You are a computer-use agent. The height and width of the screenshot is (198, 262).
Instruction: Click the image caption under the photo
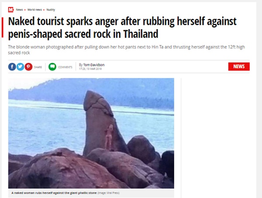[54, 193]
